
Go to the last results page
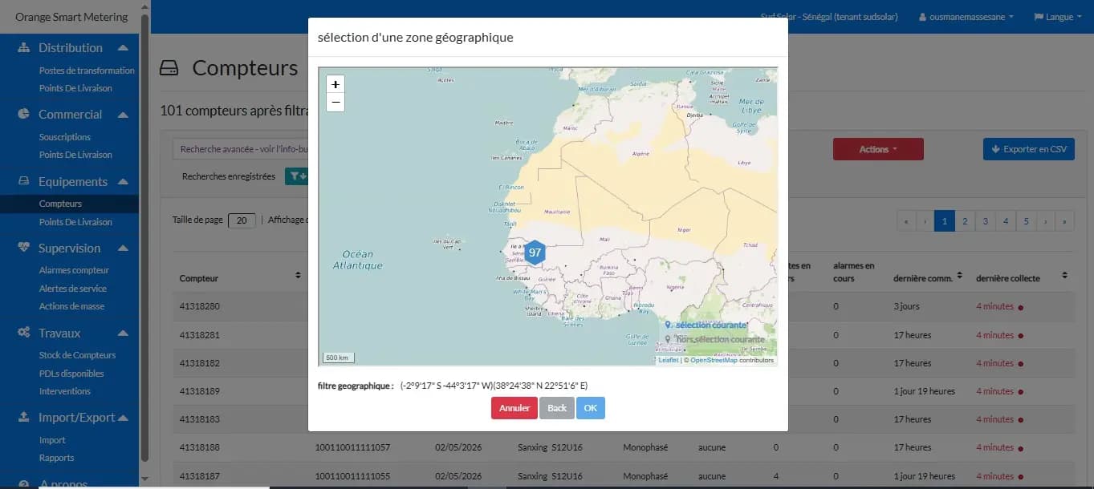click(1065, 221)
